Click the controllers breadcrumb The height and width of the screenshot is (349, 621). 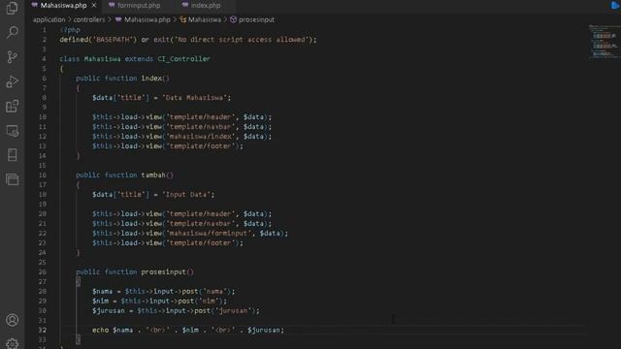click(89, 19)
